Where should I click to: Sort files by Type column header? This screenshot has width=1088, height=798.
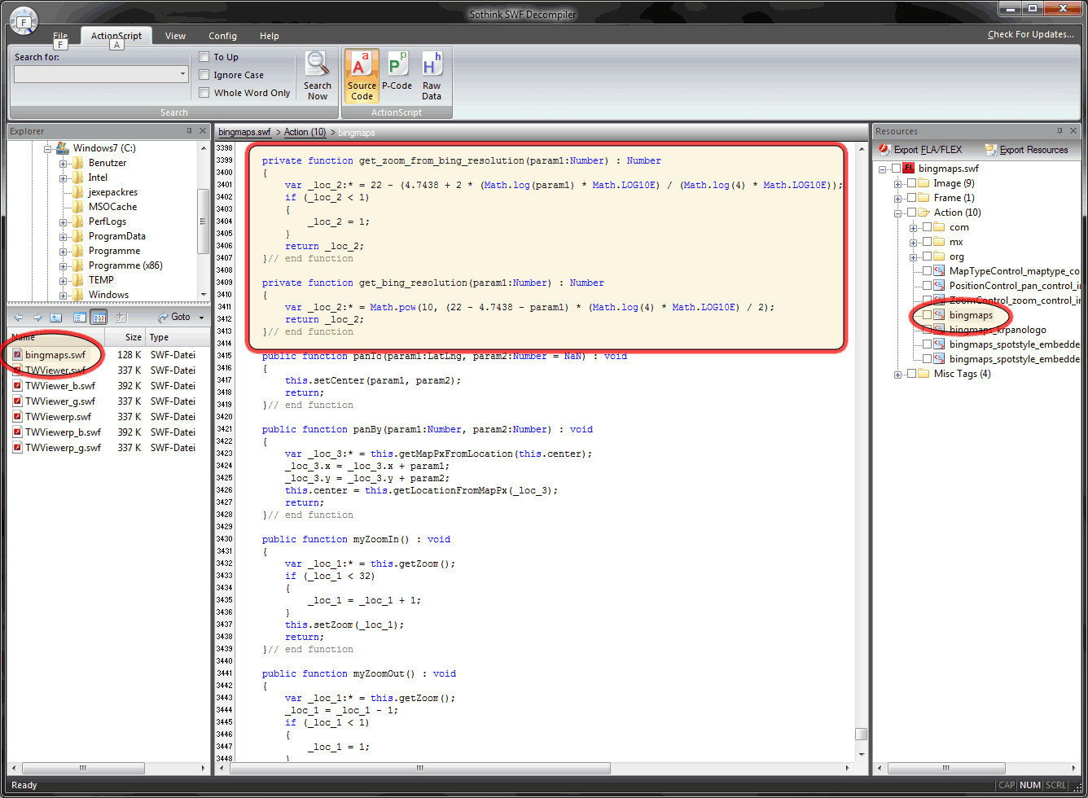click(x=178, y=337)
